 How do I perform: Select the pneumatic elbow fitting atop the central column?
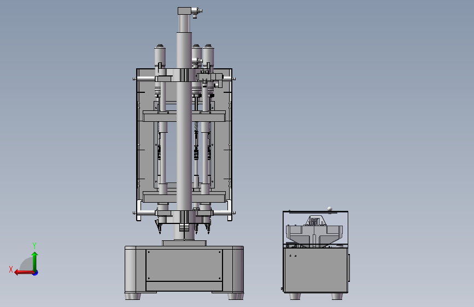(196, 13)
